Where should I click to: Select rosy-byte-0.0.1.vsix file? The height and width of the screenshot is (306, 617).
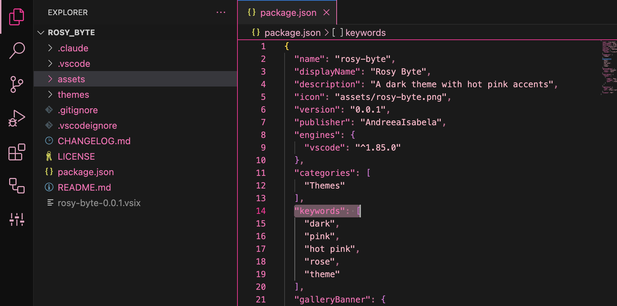(135, 203)
